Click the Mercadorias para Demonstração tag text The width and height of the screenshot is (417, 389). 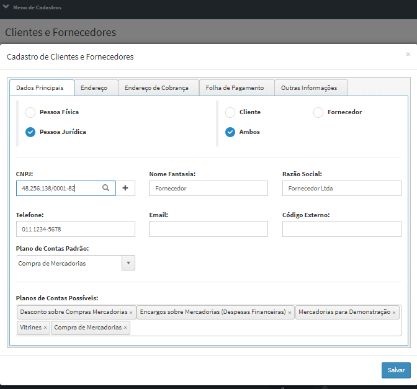coord(344,312)
